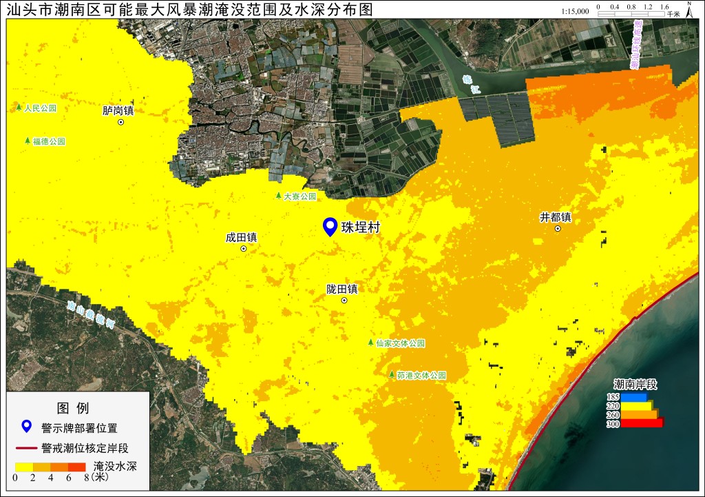Click the town circle marker under 成田镇
The width and height of the screenshot is (705, 497).
click(x=244, y=248)
